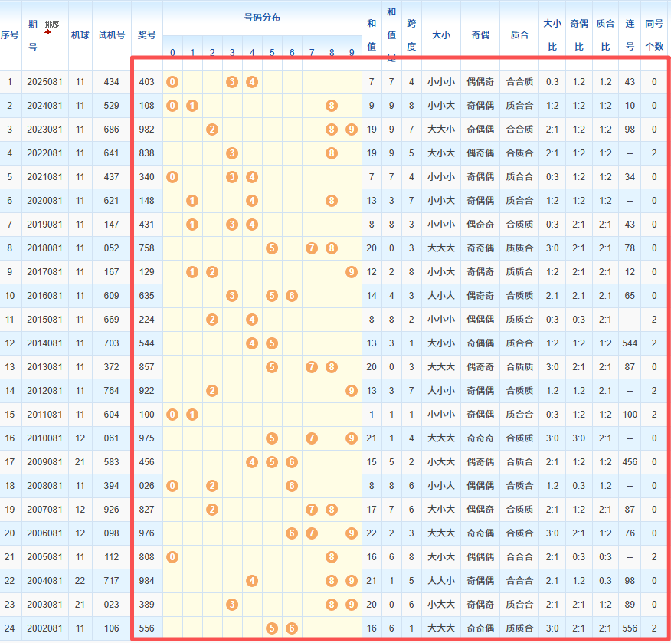671x643 pixels.
Task: Click orange ball 5 in row 2002081
Action: (272, 628)
